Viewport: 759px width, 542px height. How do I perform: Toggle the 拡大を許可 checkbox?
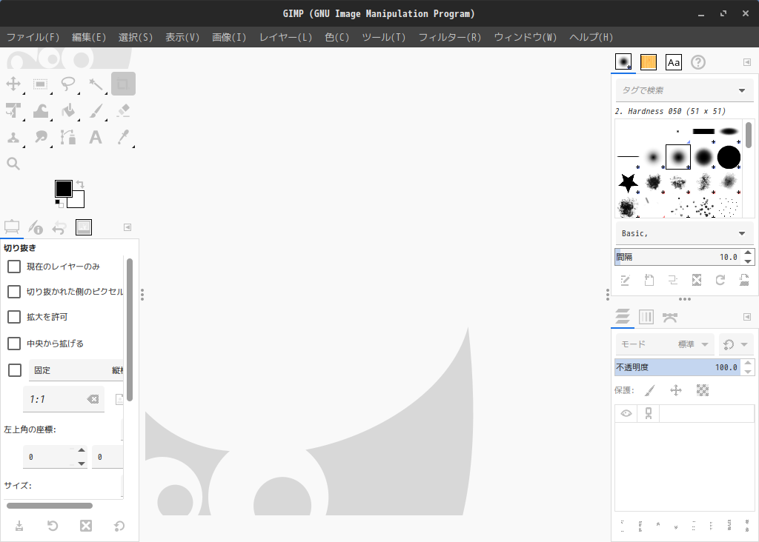pyautogui.click(x=14, y=317)
